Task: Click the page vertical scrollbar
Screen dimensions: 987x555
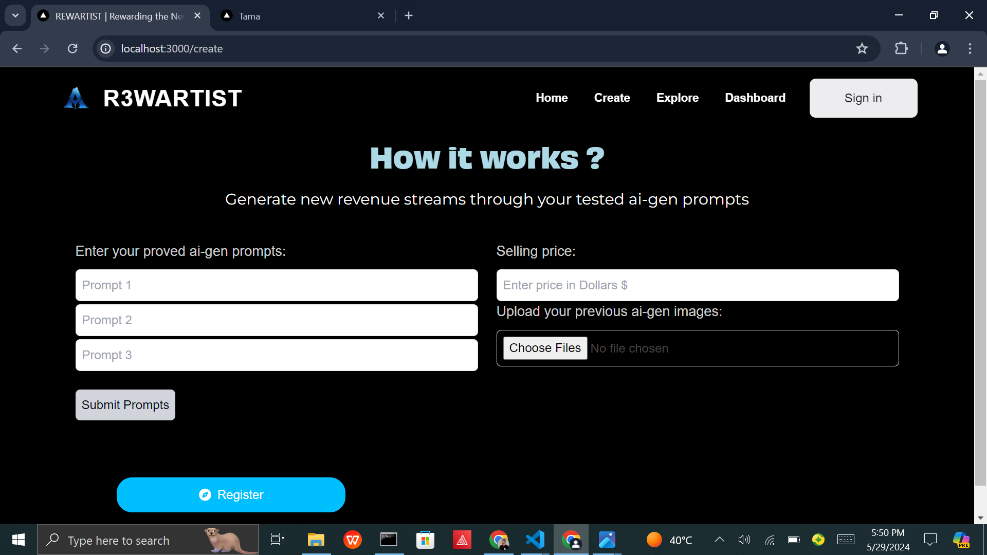Action: tap(980, 283)
